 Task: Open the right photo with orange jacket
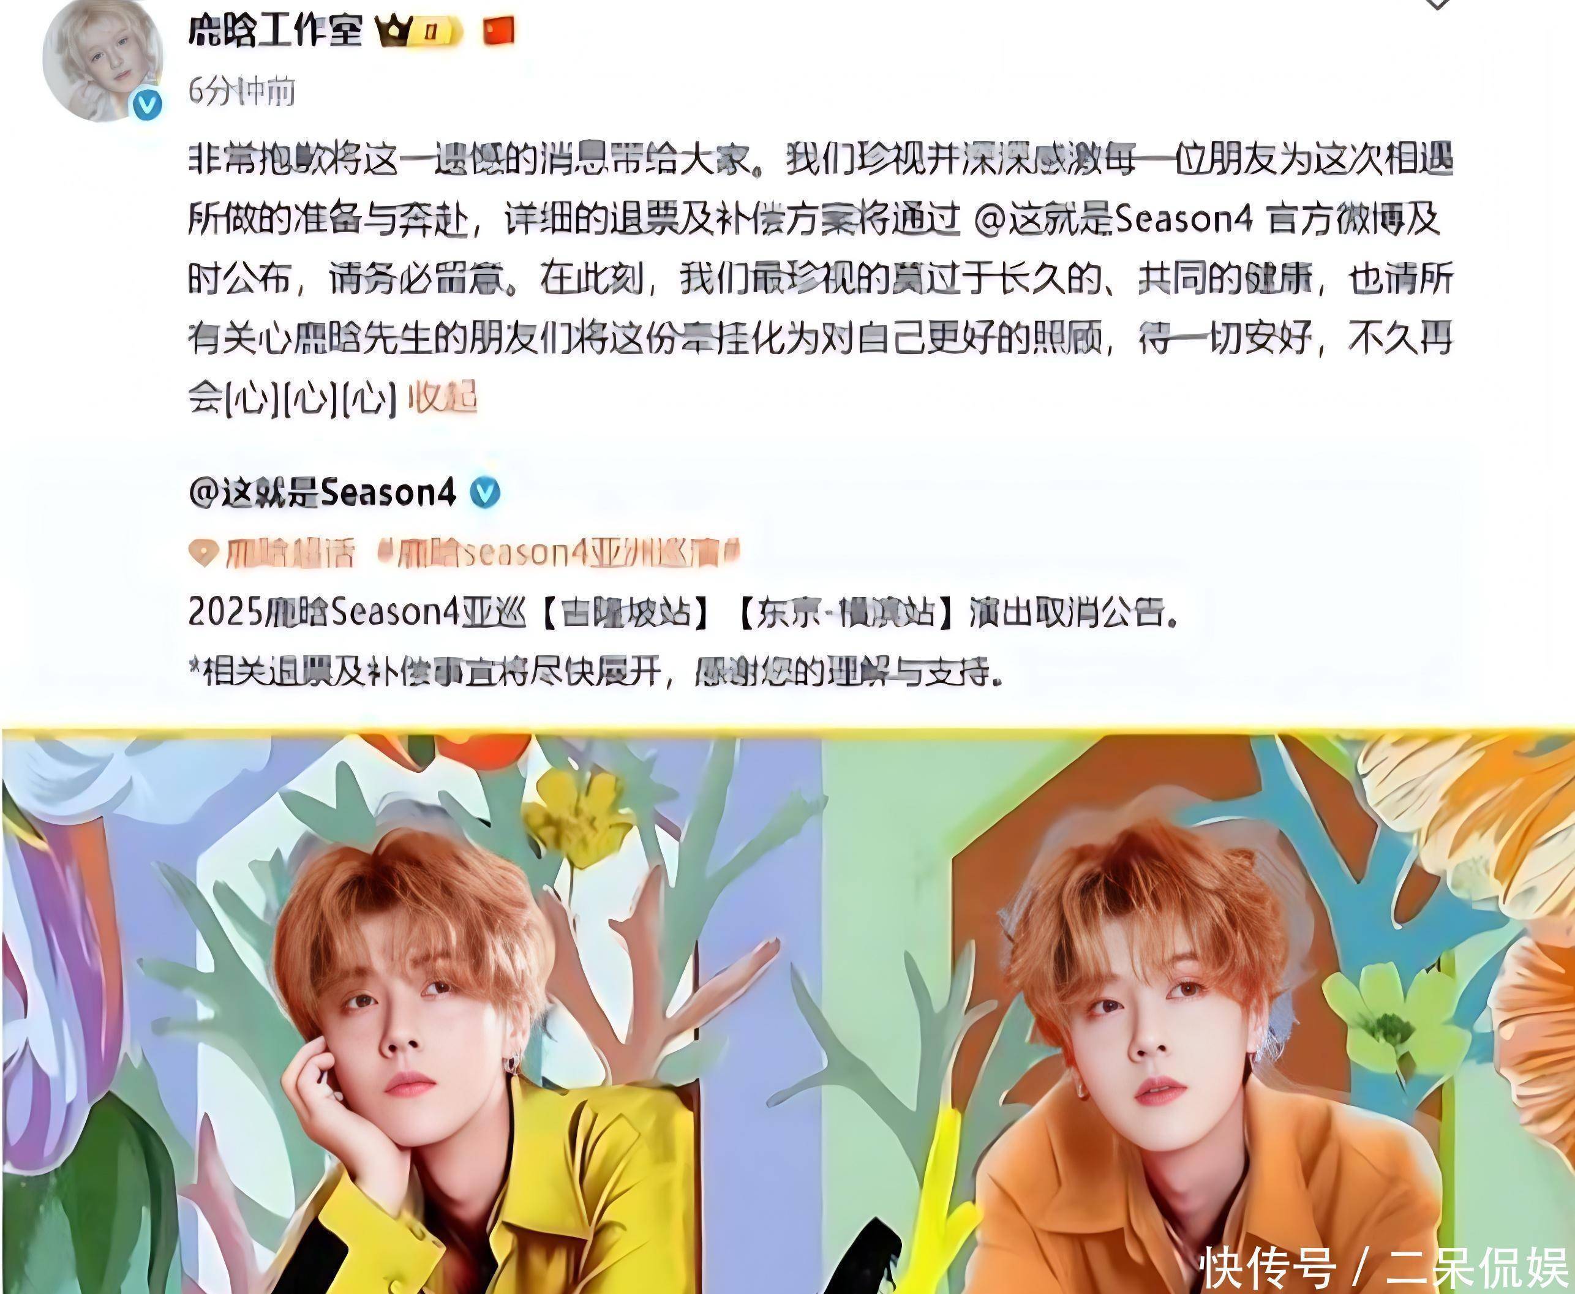(x=1198, y=1014)
